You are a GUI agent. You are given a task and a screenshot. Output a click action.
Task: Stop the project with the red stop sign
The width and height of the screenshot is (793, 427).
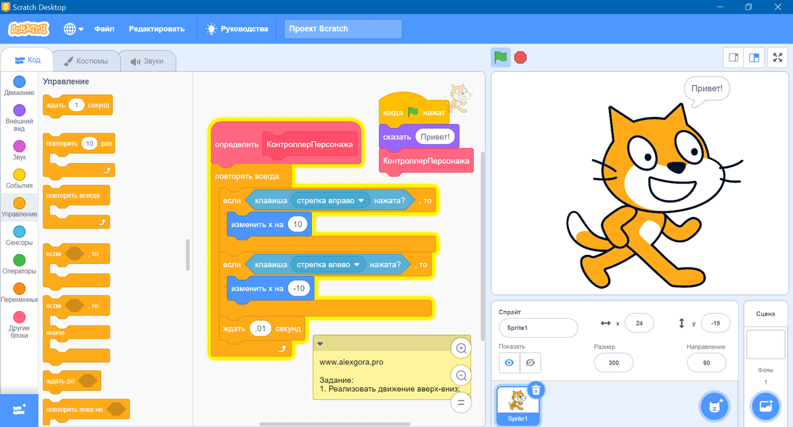click(520, 57)
